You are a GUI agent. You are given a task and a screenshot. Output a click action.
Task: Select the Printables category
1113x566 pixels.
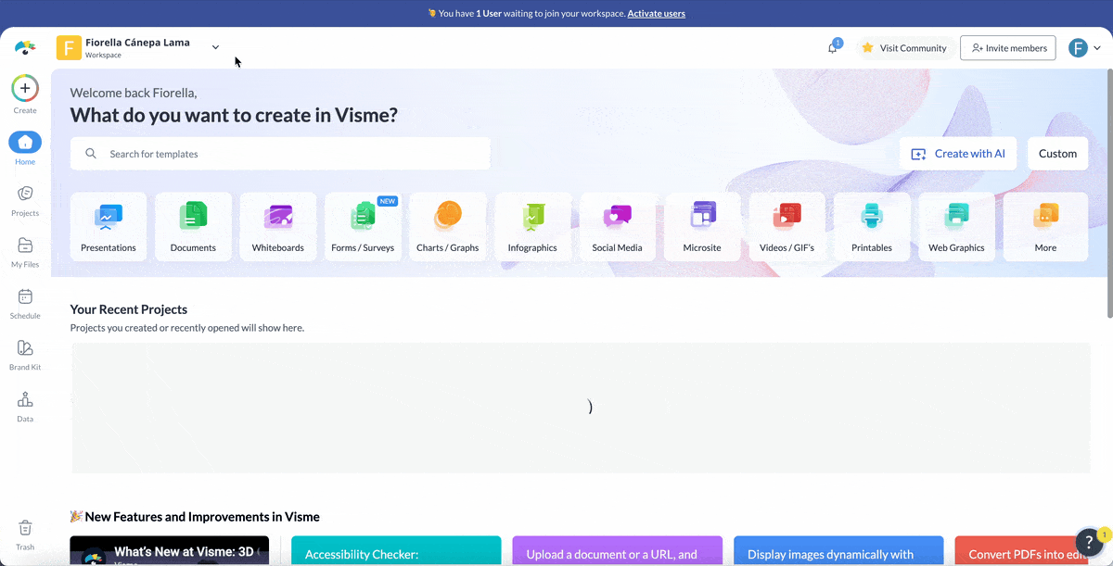coord(872,227)
